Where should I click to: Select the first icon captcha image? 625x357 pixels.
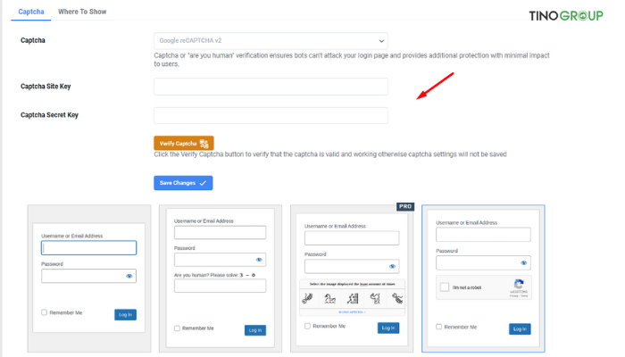(x=308, y=298)
